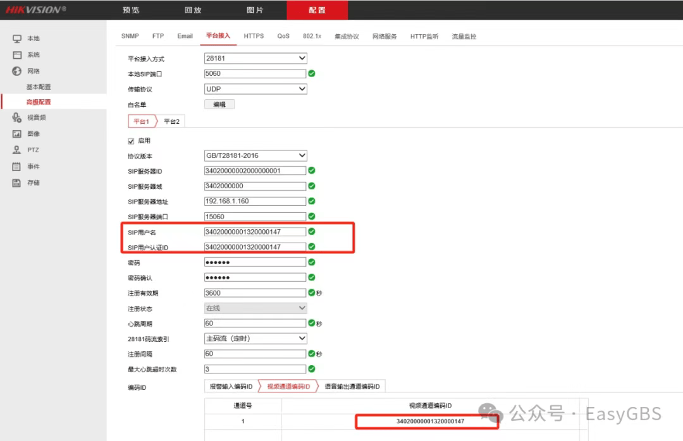
Task: Click the PTZ icon in sidebar
Action: coord(17,150)
